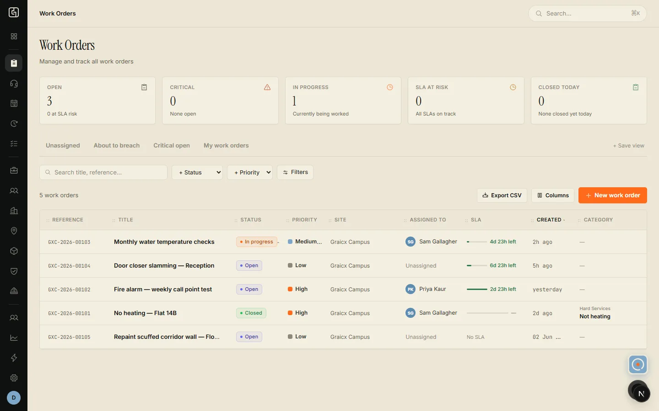
Task: Sort by the Created column header
Action: (x=549, y=220)
